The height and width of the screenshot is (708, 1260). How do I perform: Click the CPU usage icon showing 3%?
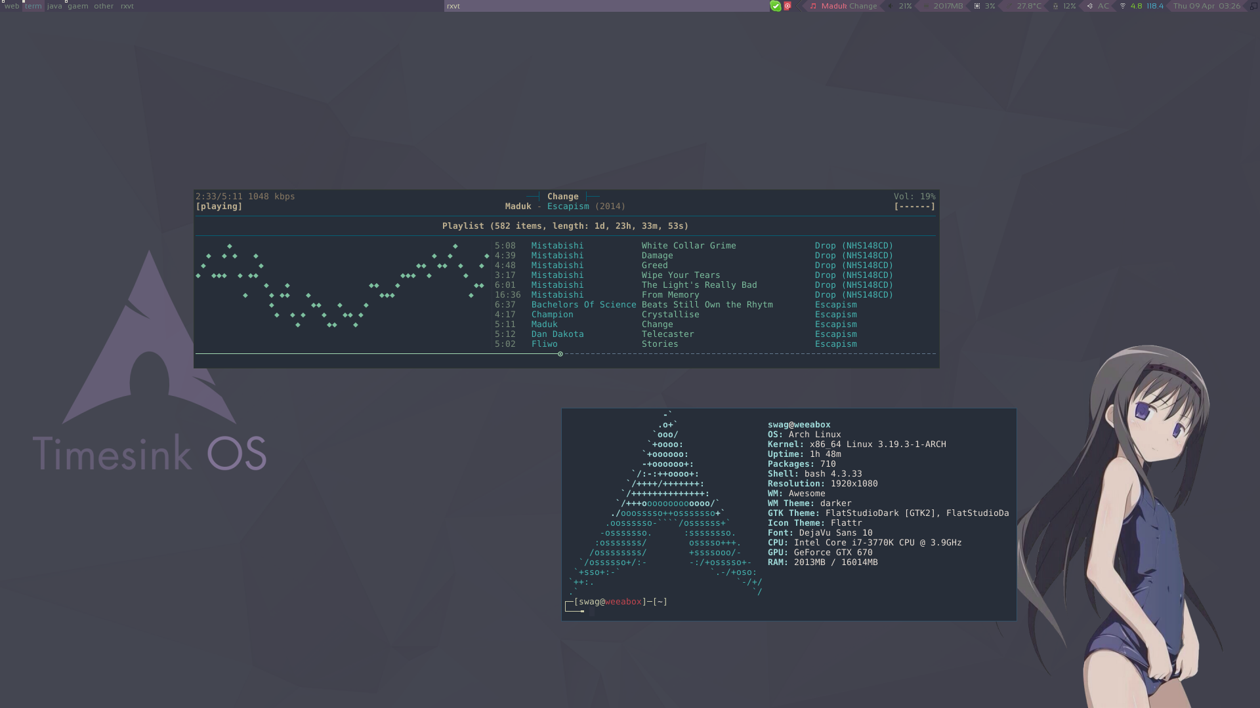977,6
